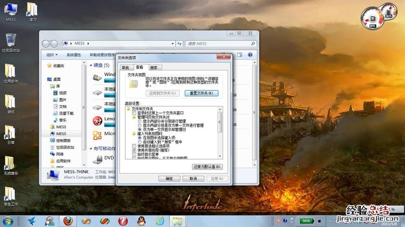Select the DVD drive icon
Viewport: 405px width, 227px height.
(x=98, y=159)
